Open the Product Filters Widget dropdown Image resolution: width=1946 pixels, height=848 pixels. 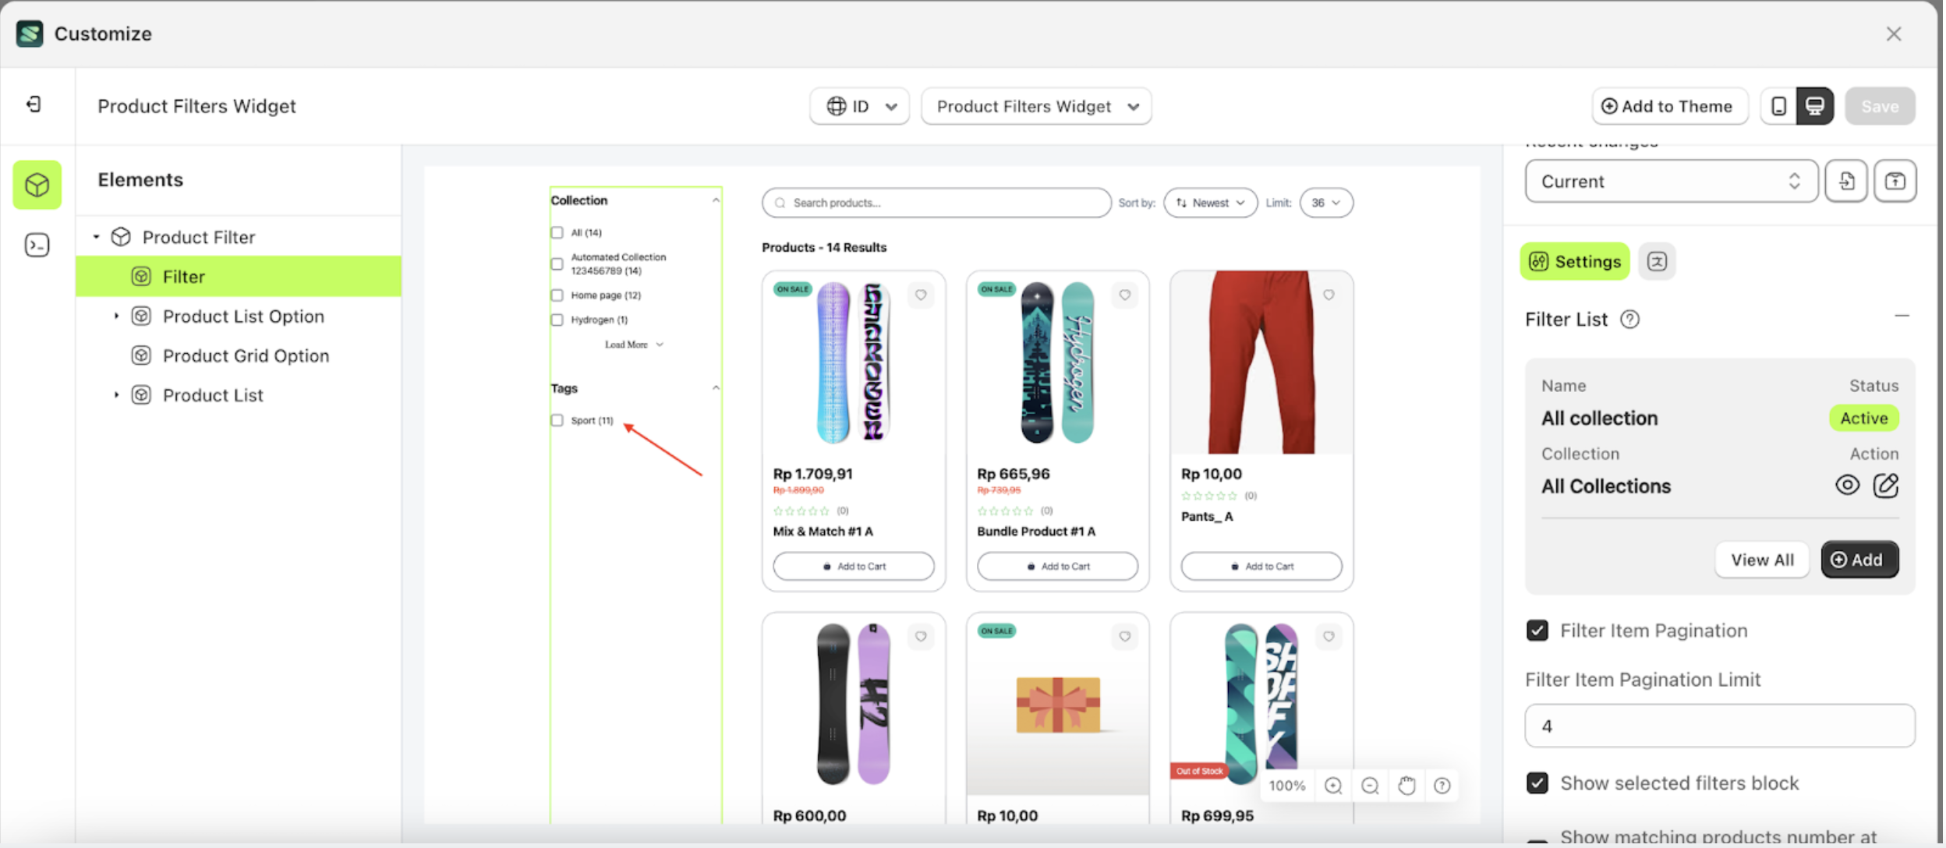[x=1036, y=106]
